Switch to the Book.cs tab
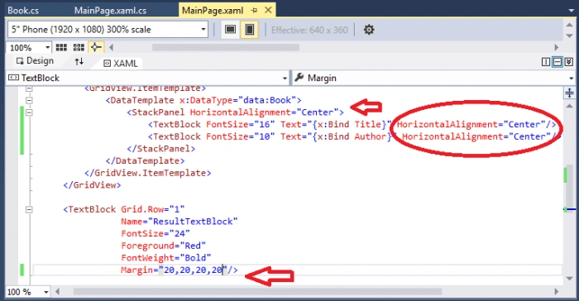The image size is (579, 301). click(23, 11)
